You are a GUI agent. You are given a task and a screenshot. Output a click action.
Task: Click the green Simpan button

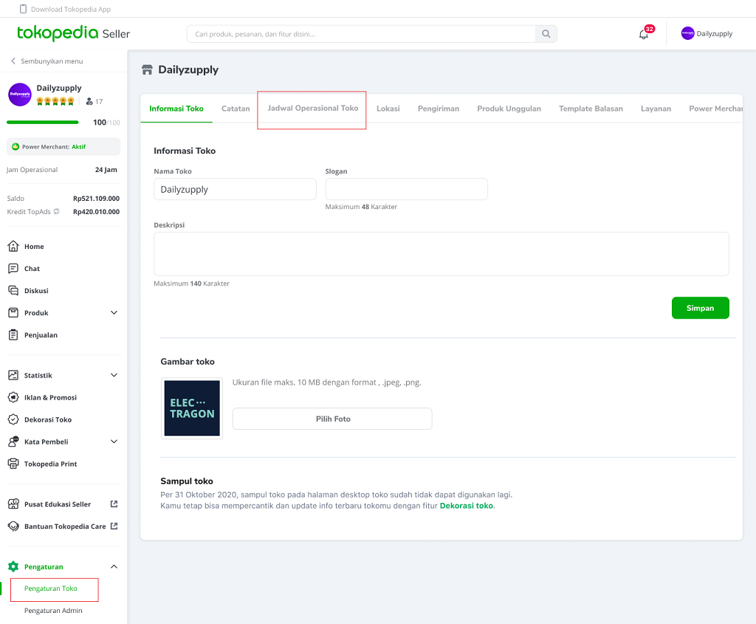pyautogui.click(x=700, y=308)
